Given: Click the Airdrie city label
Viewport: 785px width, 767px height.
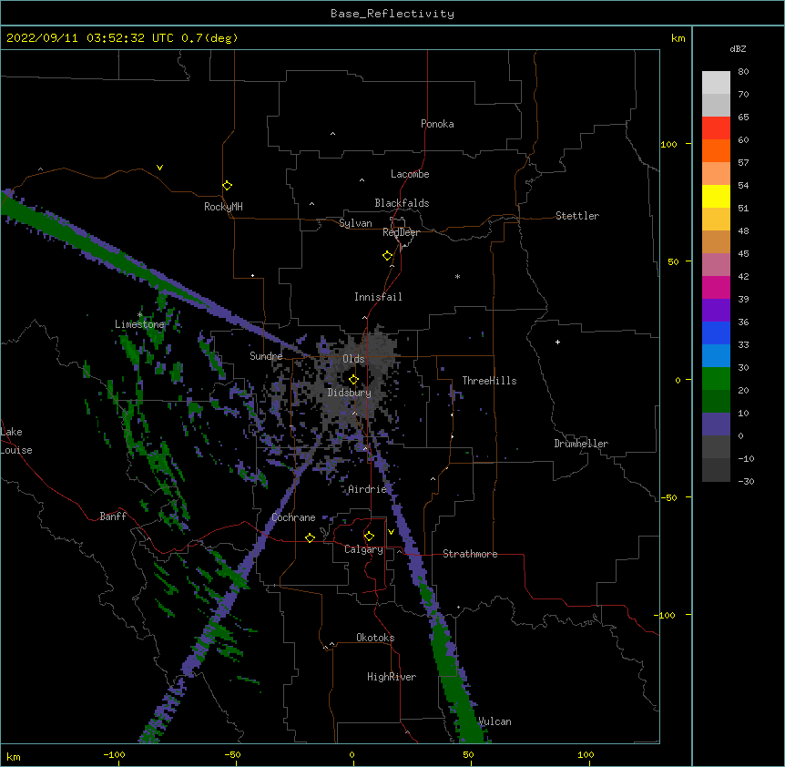Looking at the screenshot, I should coord(368,489).
